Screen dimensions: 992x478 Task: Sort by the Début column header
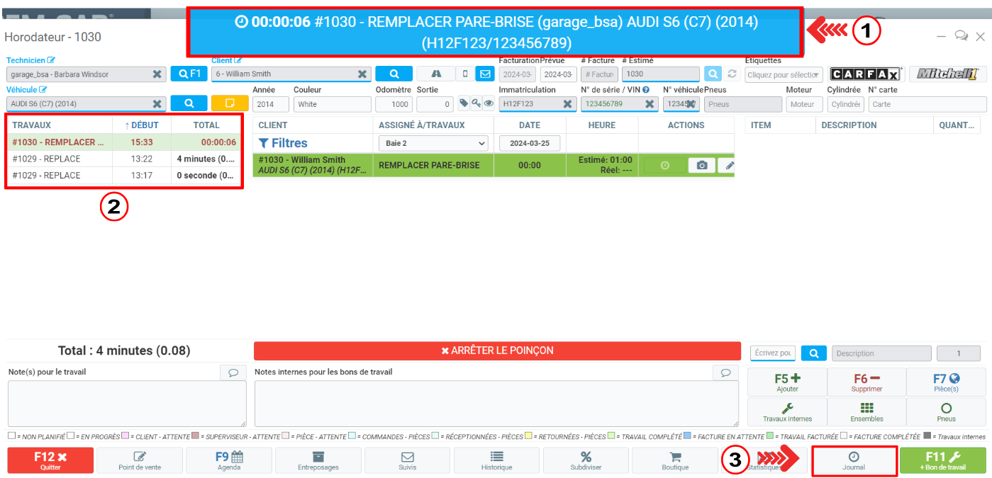coord(141,125)
